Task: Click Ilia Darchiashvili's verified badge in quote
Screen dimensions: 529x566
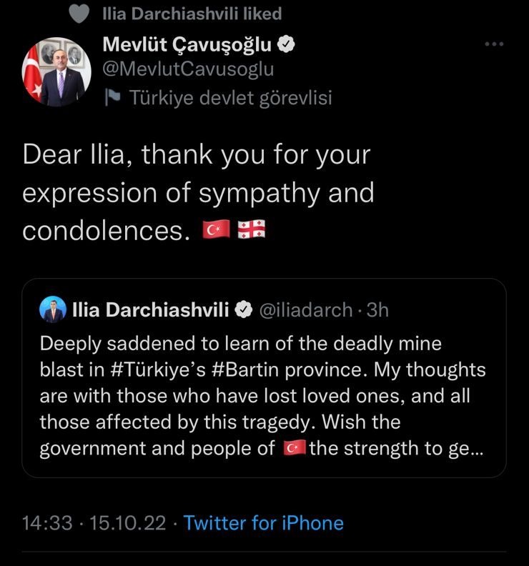Action: point(243,310)
